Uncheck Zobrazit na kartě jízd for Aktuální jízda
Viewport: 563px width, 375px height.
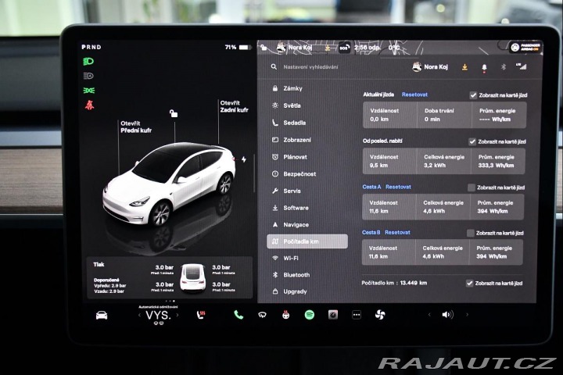coord(473,95)
